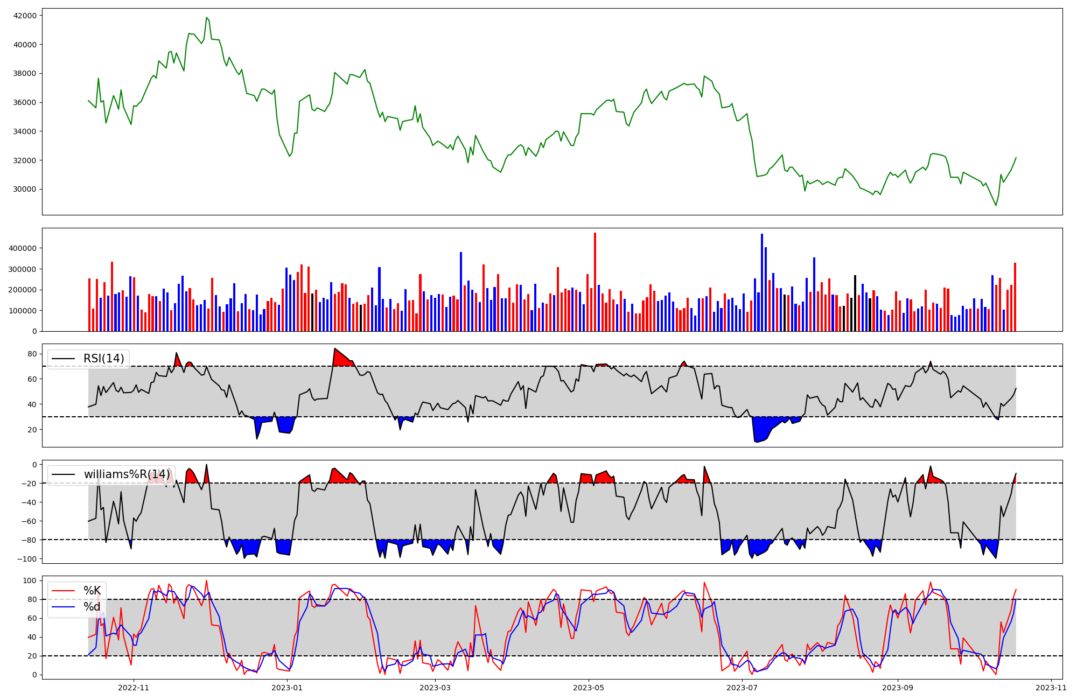1077x700 pixels.
Task: Click the 2023-03 date tick label
Action: pos(435,688)
